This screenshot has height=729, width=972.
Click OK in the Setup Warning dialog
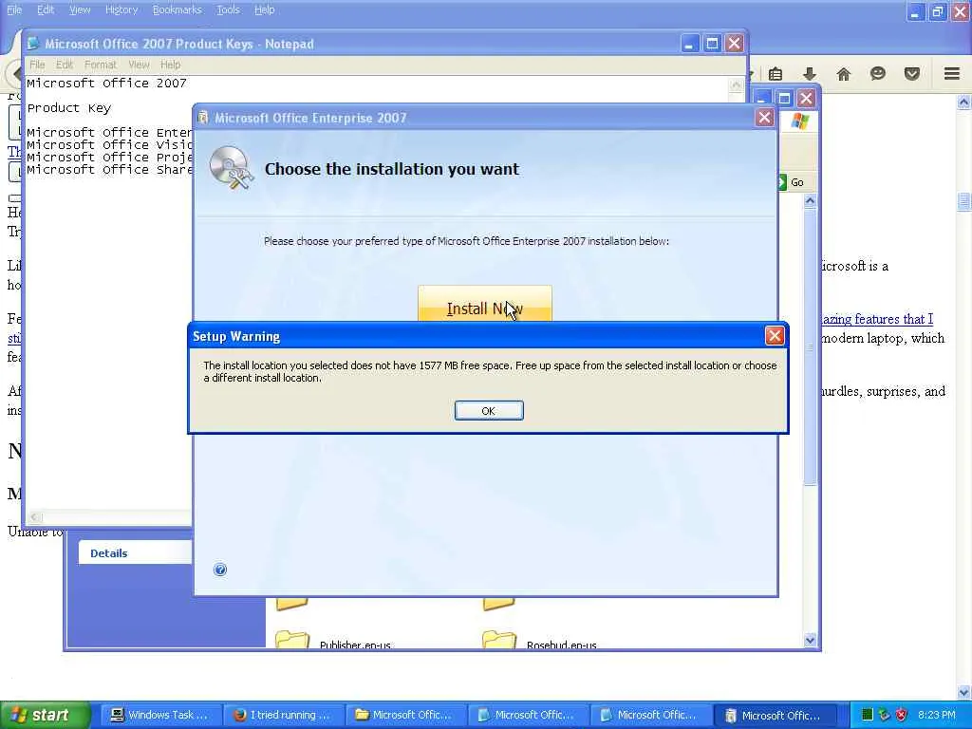point(489,410)
